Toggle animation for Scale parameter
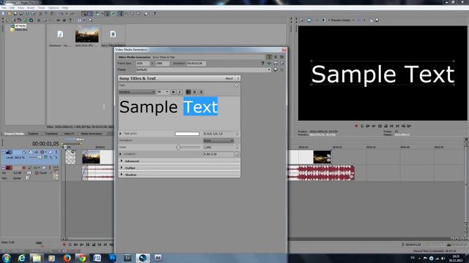This screenshot has height=263, width=469. tap(237, 147)
